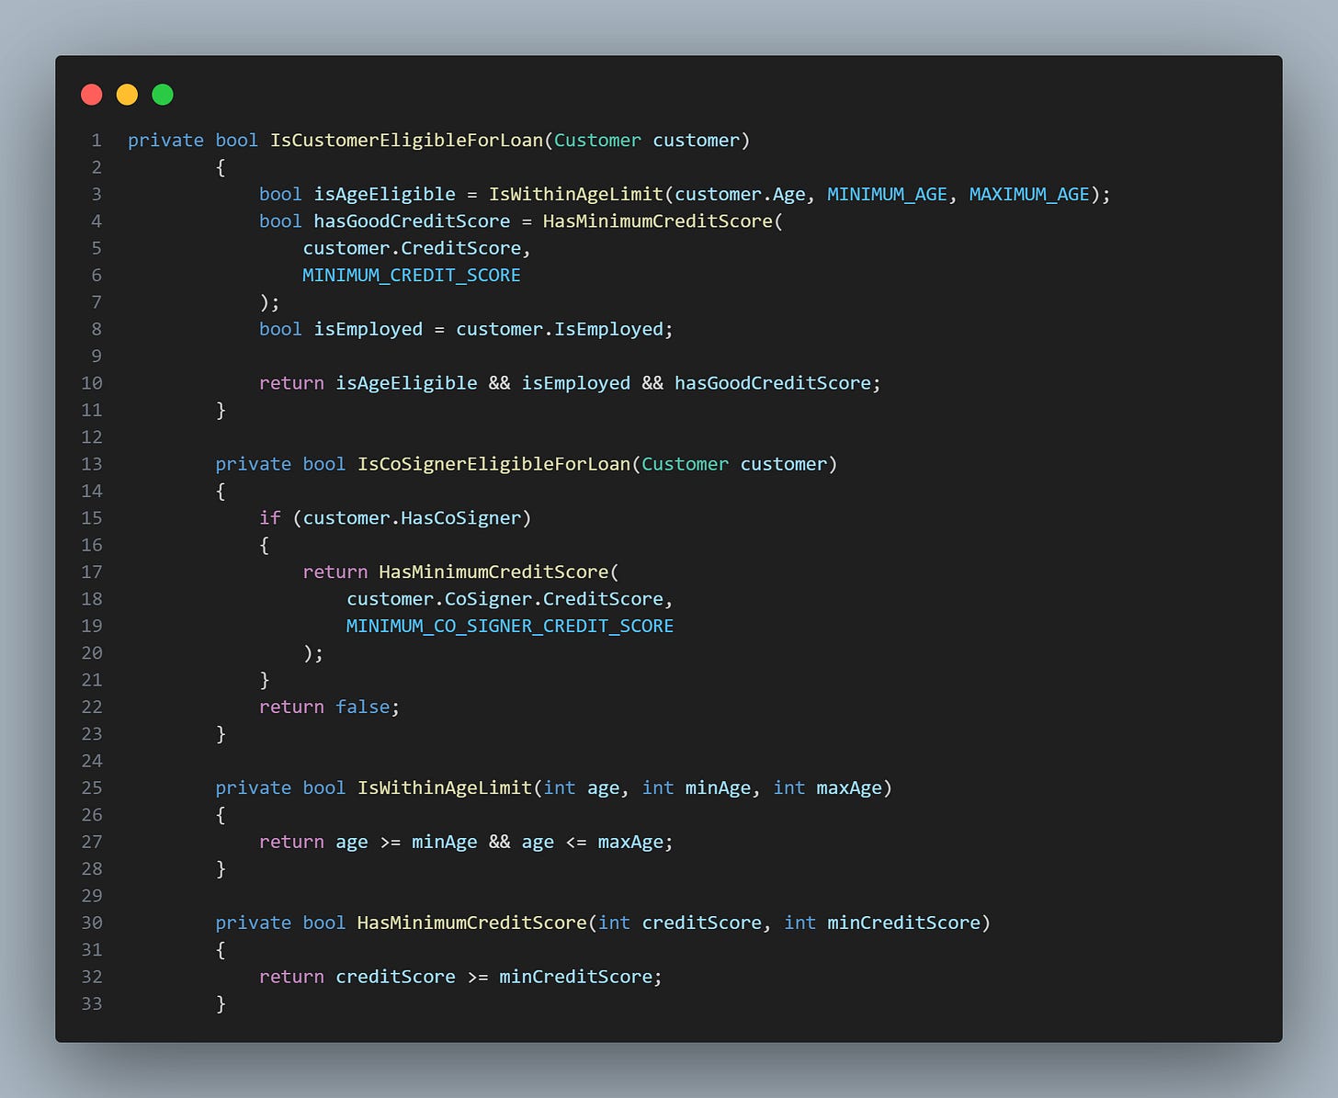Click the IsCustomerEligibleForLoan method name
This screenshot has width=1338, height=1098.
[x=407, y=141]
